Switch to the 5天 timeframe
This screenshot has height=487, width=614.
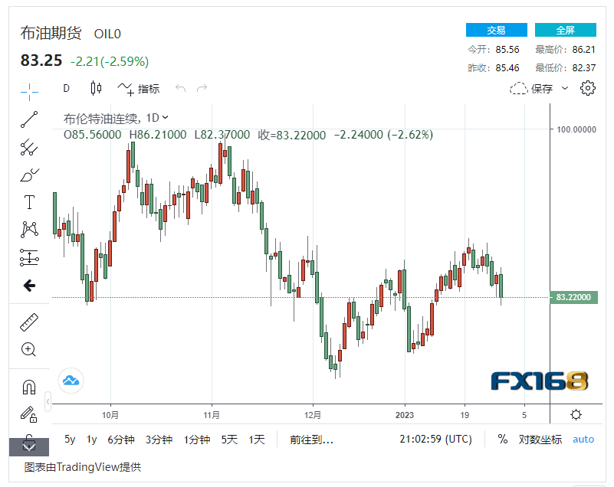[228, 440]
